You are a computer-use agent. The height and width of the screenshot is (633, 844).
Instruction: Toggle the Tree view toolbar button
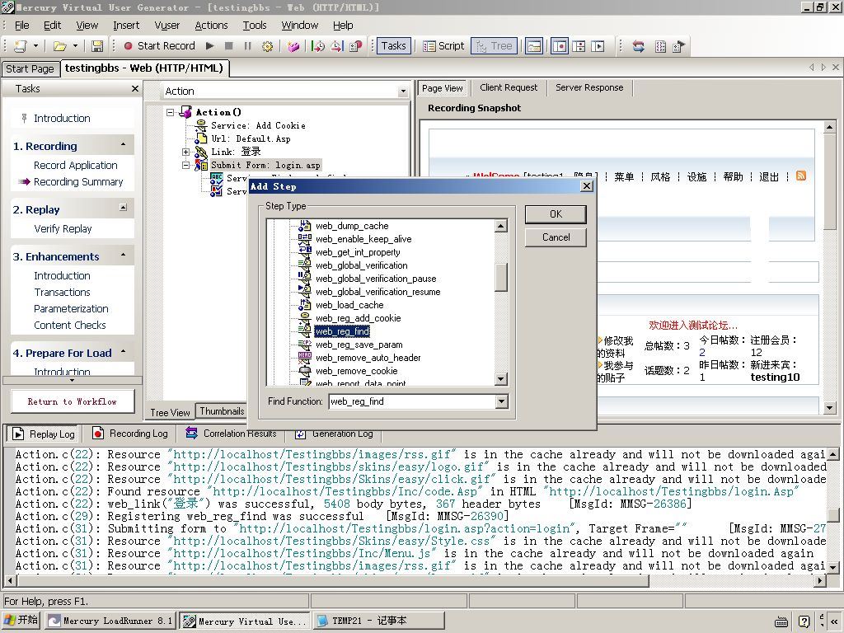[x=493, y=46]
